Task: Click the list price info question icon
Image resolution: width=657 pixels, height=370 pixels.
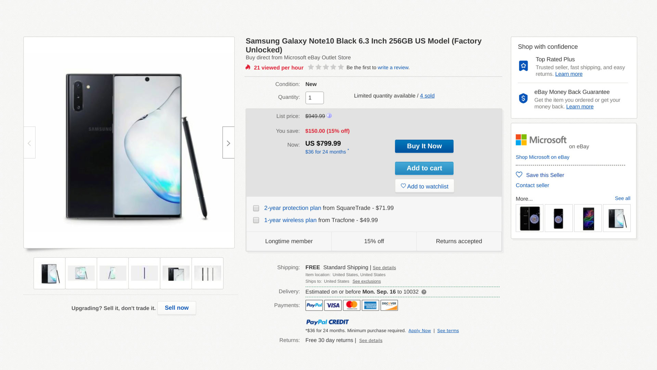Action: [329, 116]
